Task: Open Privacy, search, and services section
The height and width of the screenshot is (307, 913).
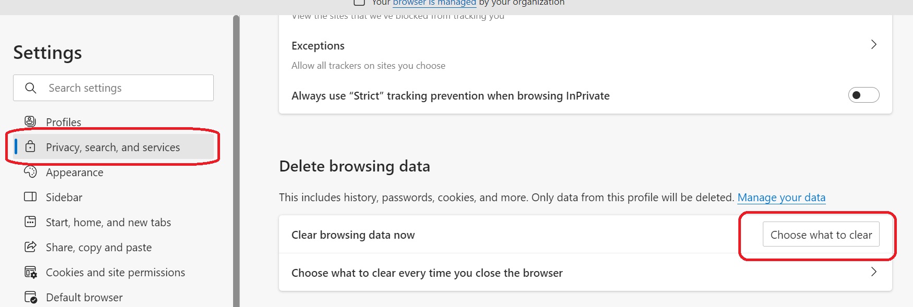Action: point(113,148)
